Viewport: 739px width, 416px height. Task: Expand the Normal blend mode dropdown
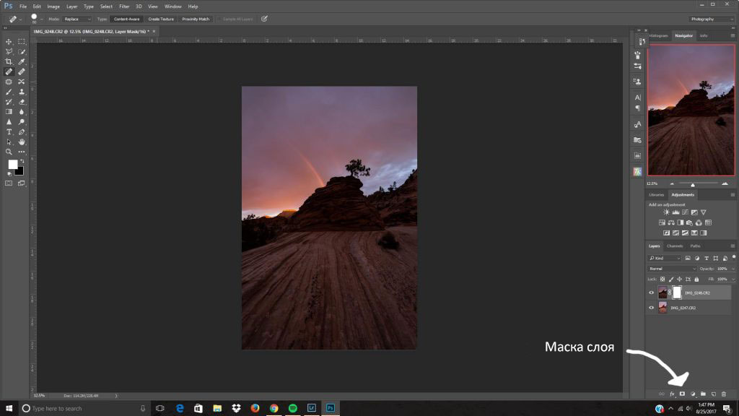coord(671,269)
